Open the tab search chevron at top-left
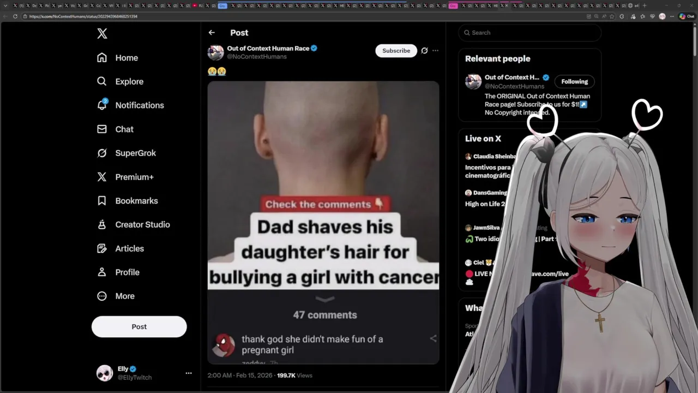This screenshot has height=393, width=698. (6, 5)
